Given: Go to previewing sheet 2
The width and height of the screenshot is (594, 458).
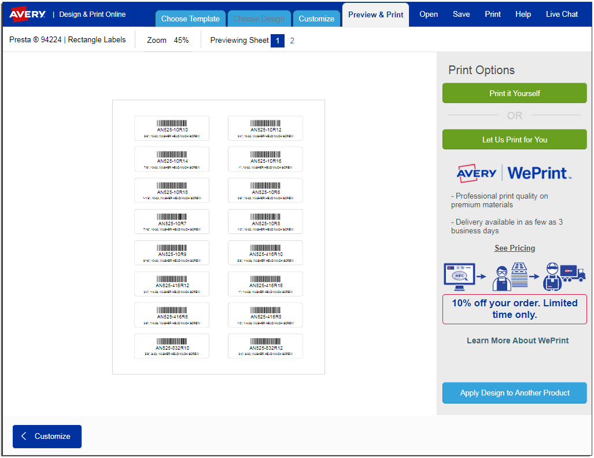Looking at the screenshot, I should (x=292, y=41).
